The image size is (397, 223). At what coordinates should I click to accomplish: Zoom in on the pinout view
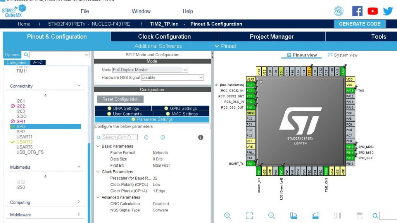tap(227, 215)
